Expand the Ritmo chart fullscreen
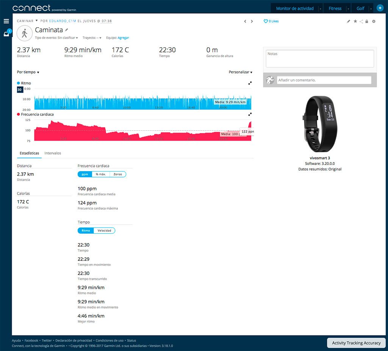This screenshot has width=388, height=351. (250, 83)
